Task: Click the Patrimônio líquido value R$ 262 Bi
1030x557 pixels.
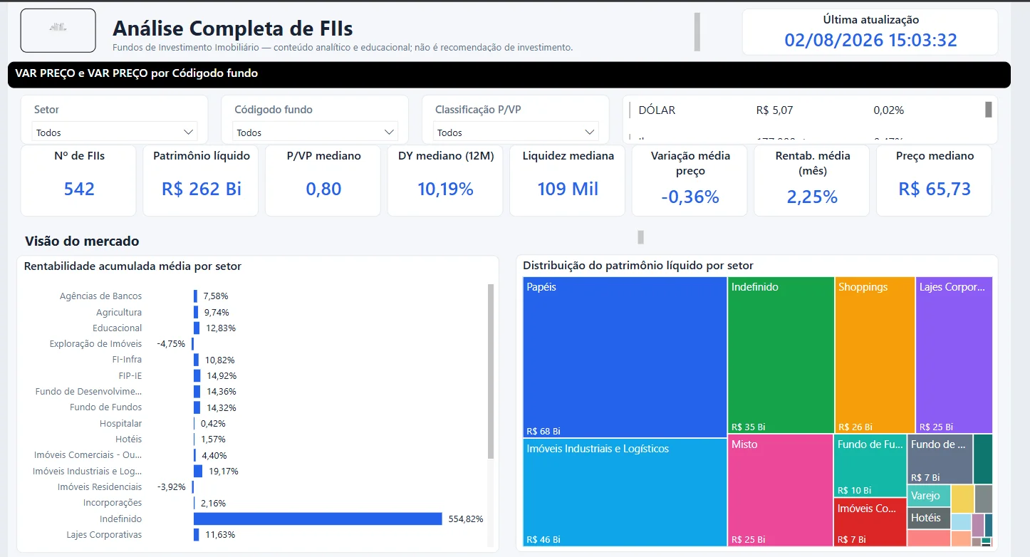Action: click(202, 189)
